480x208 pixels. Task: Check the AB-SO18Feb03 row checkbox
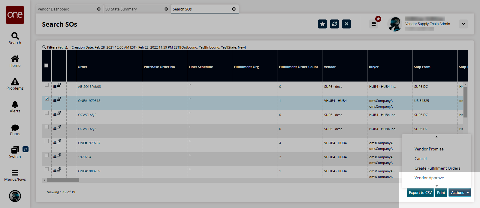tap(47, 85)
